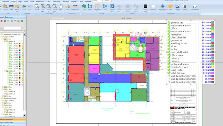Open the Templates ribbon tab

(x=56, y=1)
